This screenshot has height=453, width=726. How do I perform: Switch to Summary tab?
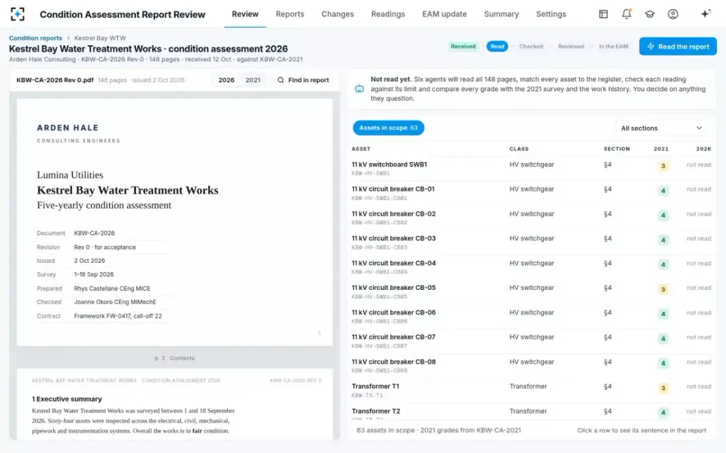[x=502, y=14]
